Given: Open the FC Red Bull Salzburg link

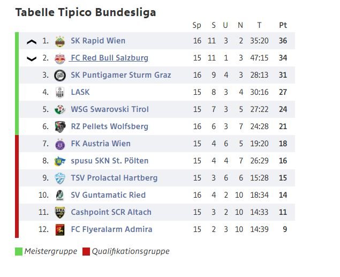Looking at the screenshot, I should (x=110, y=58).
